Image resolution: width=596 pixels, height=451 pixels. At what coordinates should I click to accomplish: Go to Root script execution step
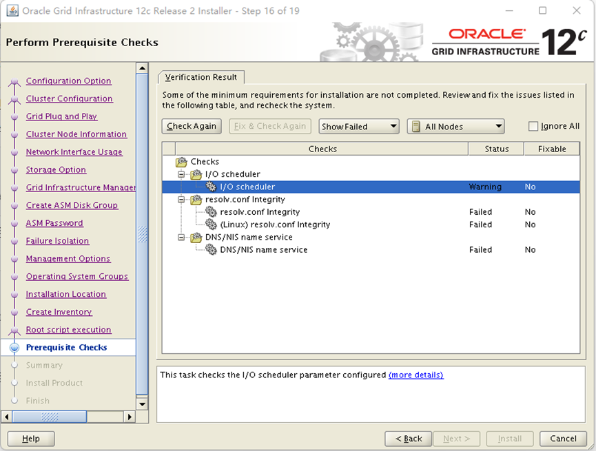[68, 330]
